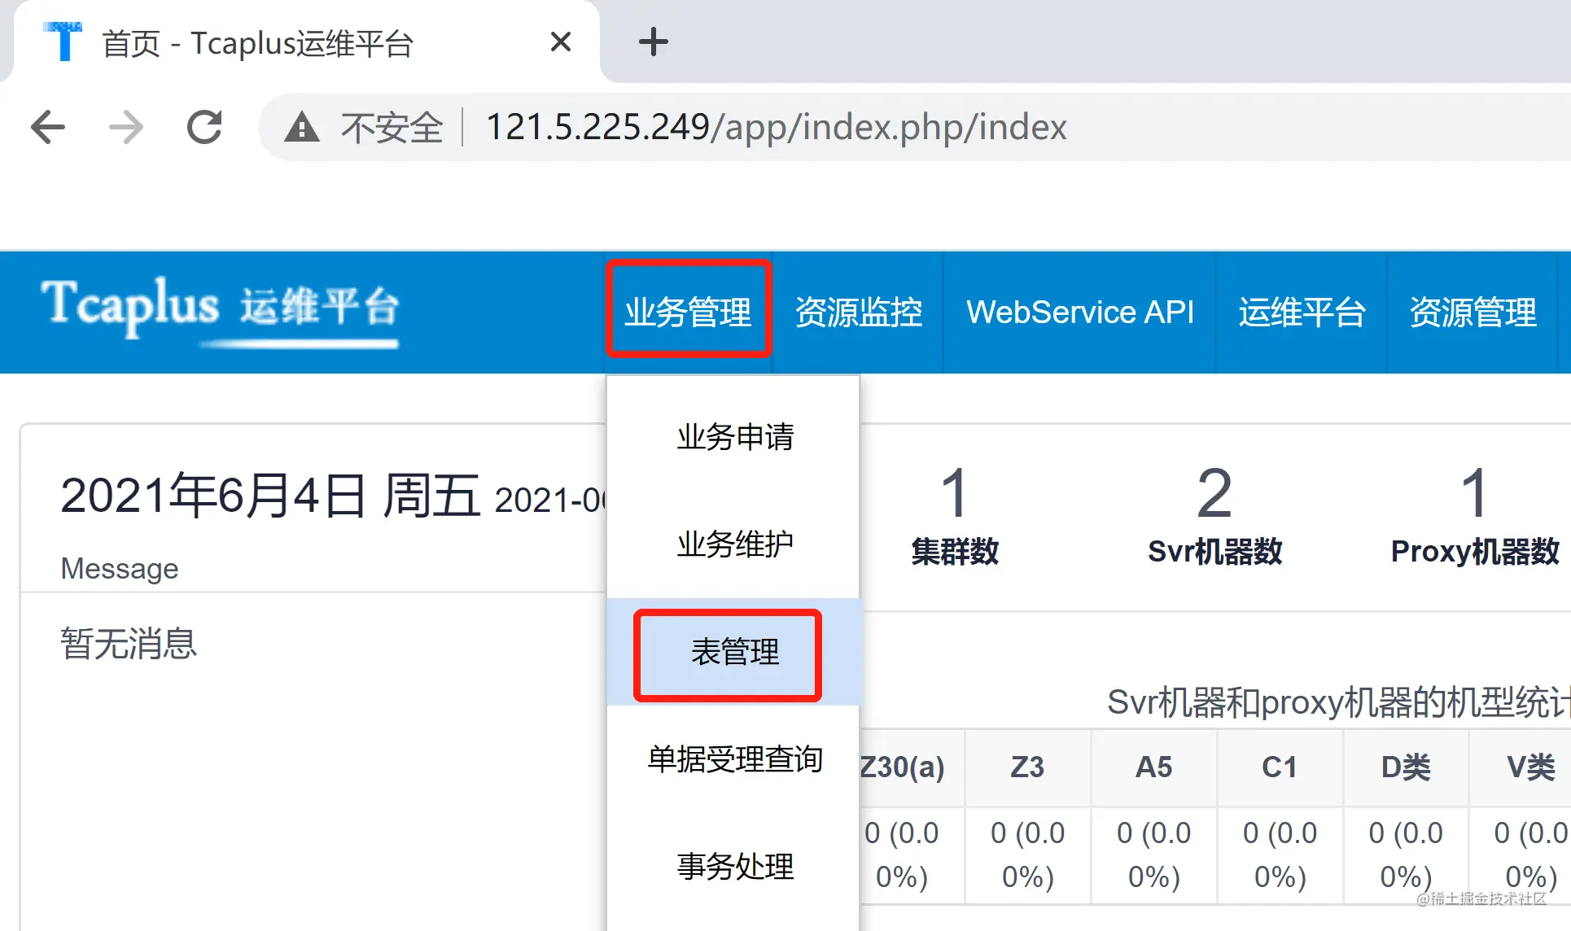Choose 单据受理查询 from dropdown
Viewport: 1571px width, 931px height.
click(x=734, y=759)
